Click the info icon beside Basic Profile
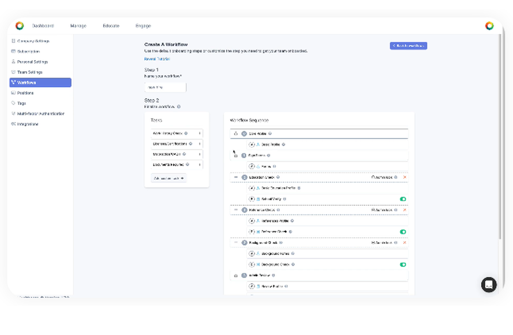513x335 pixels. 284,144
